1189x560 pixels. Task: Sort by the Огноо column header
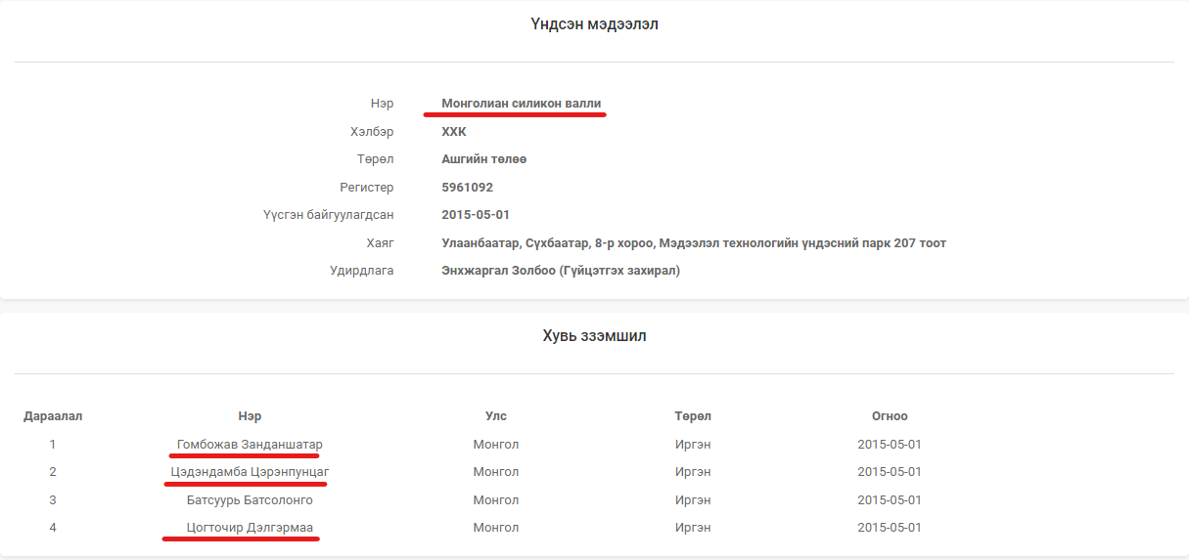(890, 416)
